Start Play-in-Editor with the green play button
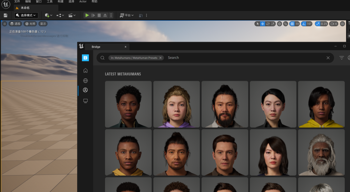 [87, 15]
